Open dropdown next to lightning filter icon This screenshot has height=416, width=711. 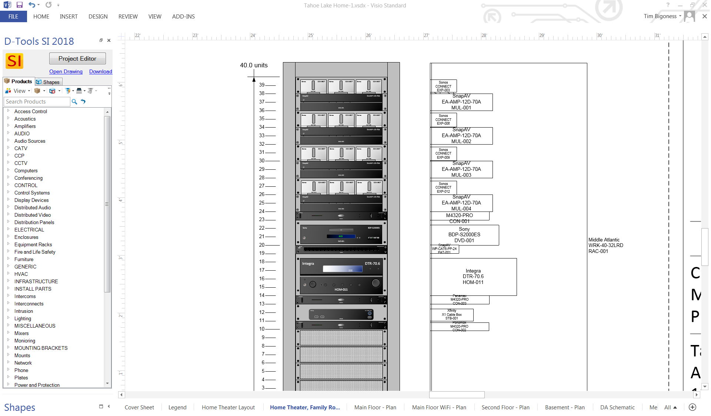[73, 91]
